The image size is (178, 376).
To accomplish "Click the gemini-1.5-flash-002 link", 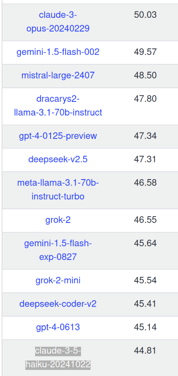I will (x=58, y=52).
